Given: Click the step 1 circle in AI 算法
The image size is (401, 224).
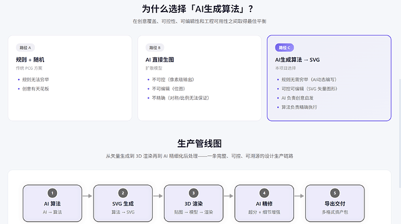Looking at the screenshot, I should click(52, 193).
